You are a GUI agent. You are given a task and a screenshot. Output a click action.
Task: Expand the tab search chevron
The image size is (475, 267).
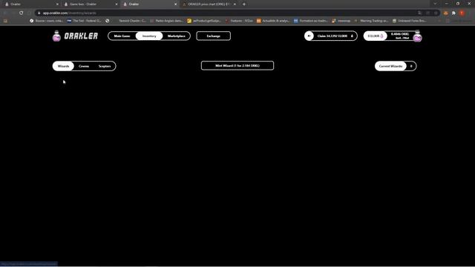[x=435, y=4]
